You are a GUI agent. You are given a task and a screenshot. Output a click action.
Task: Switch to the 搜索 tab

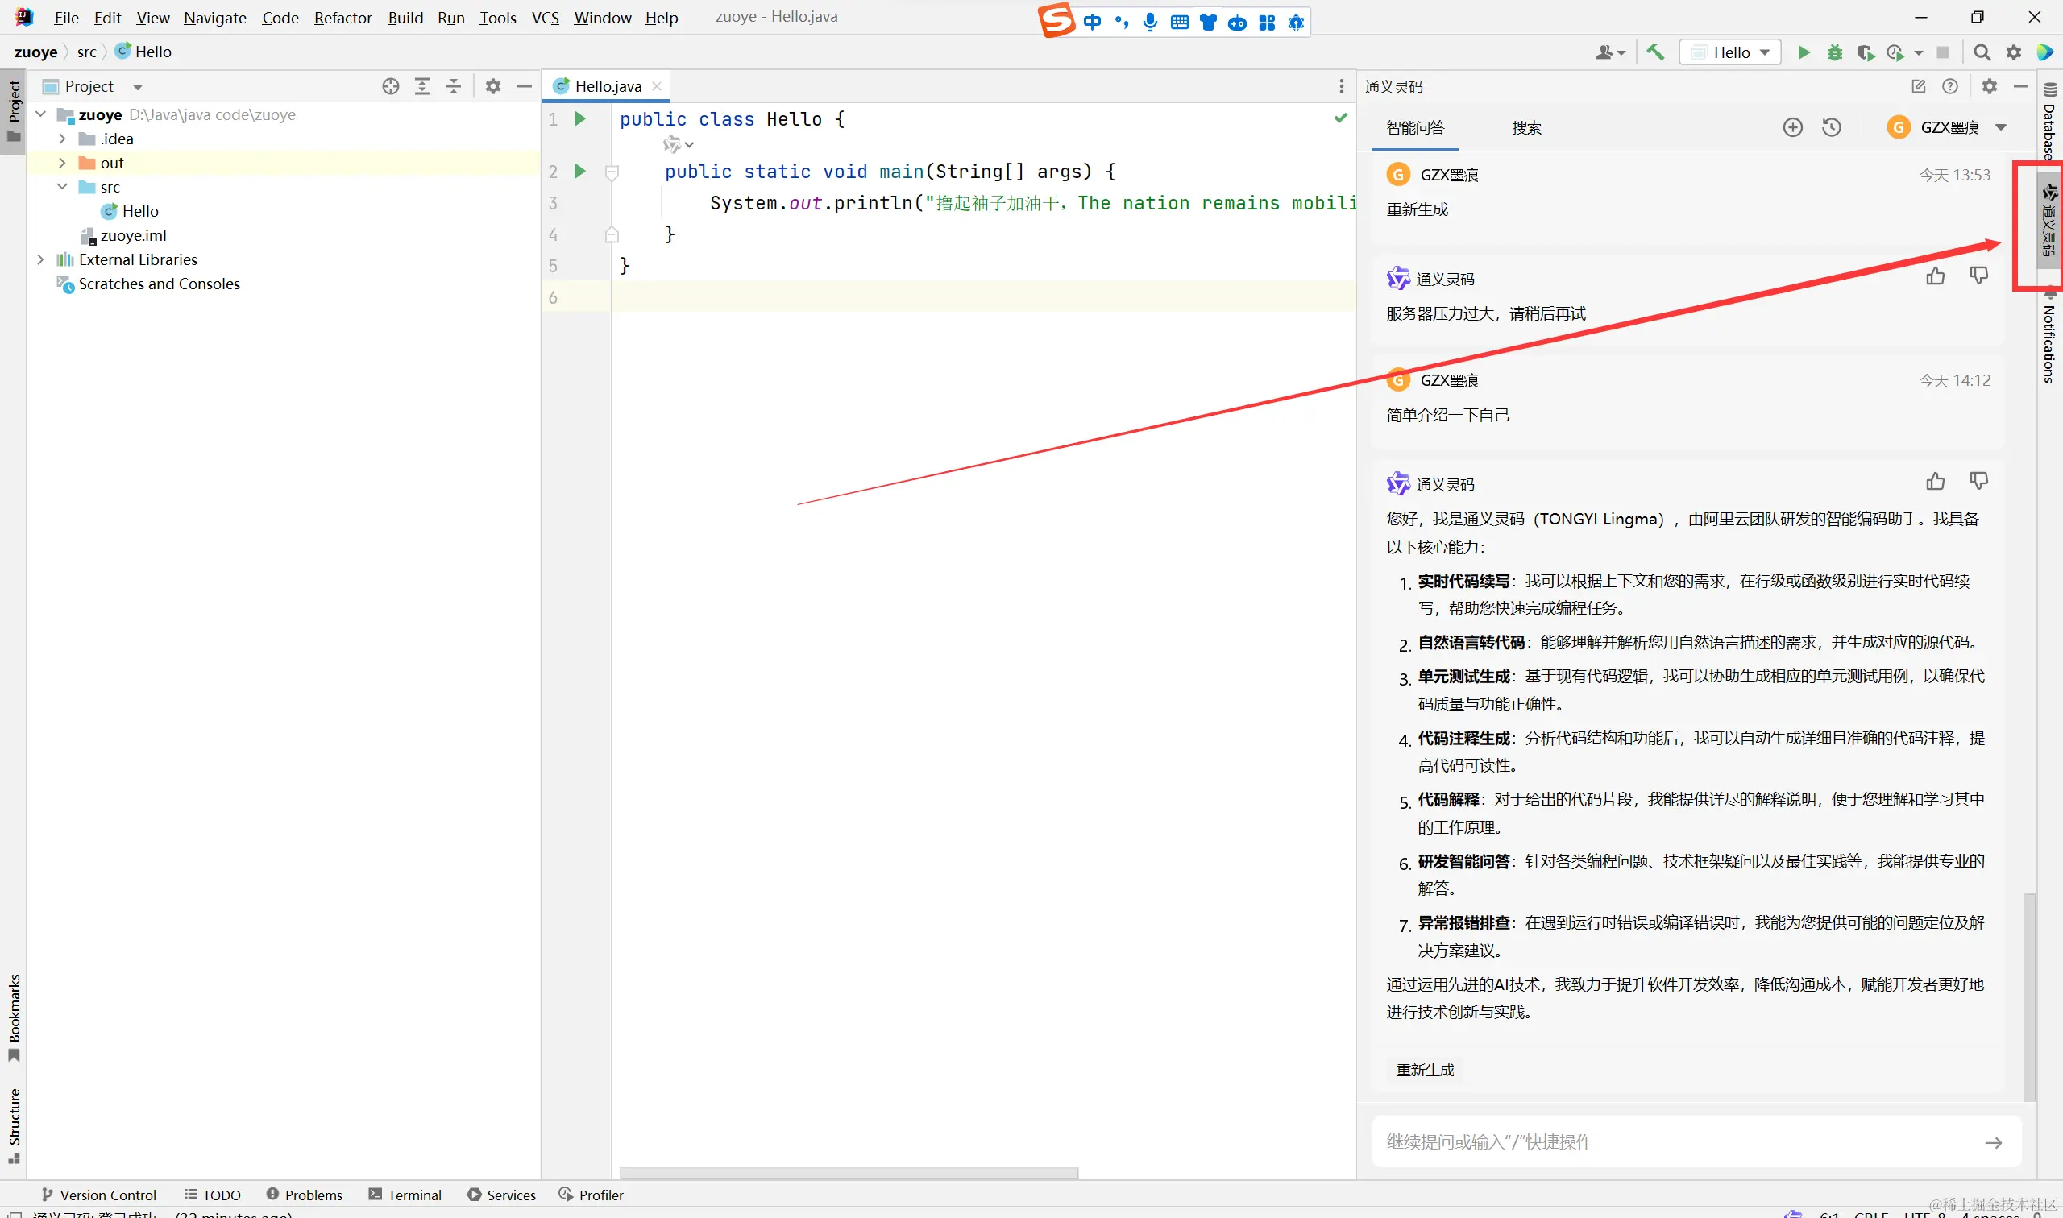(1527, 128)
